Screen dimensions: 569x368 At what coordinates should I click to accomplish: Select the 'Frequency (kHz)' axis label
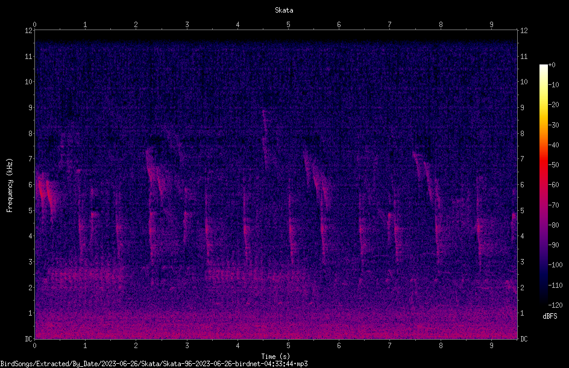click(10, 186)
